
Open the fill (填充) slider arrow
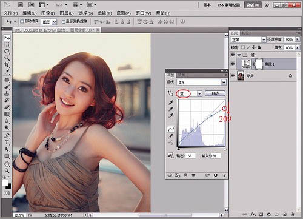(x=298, y=47)
